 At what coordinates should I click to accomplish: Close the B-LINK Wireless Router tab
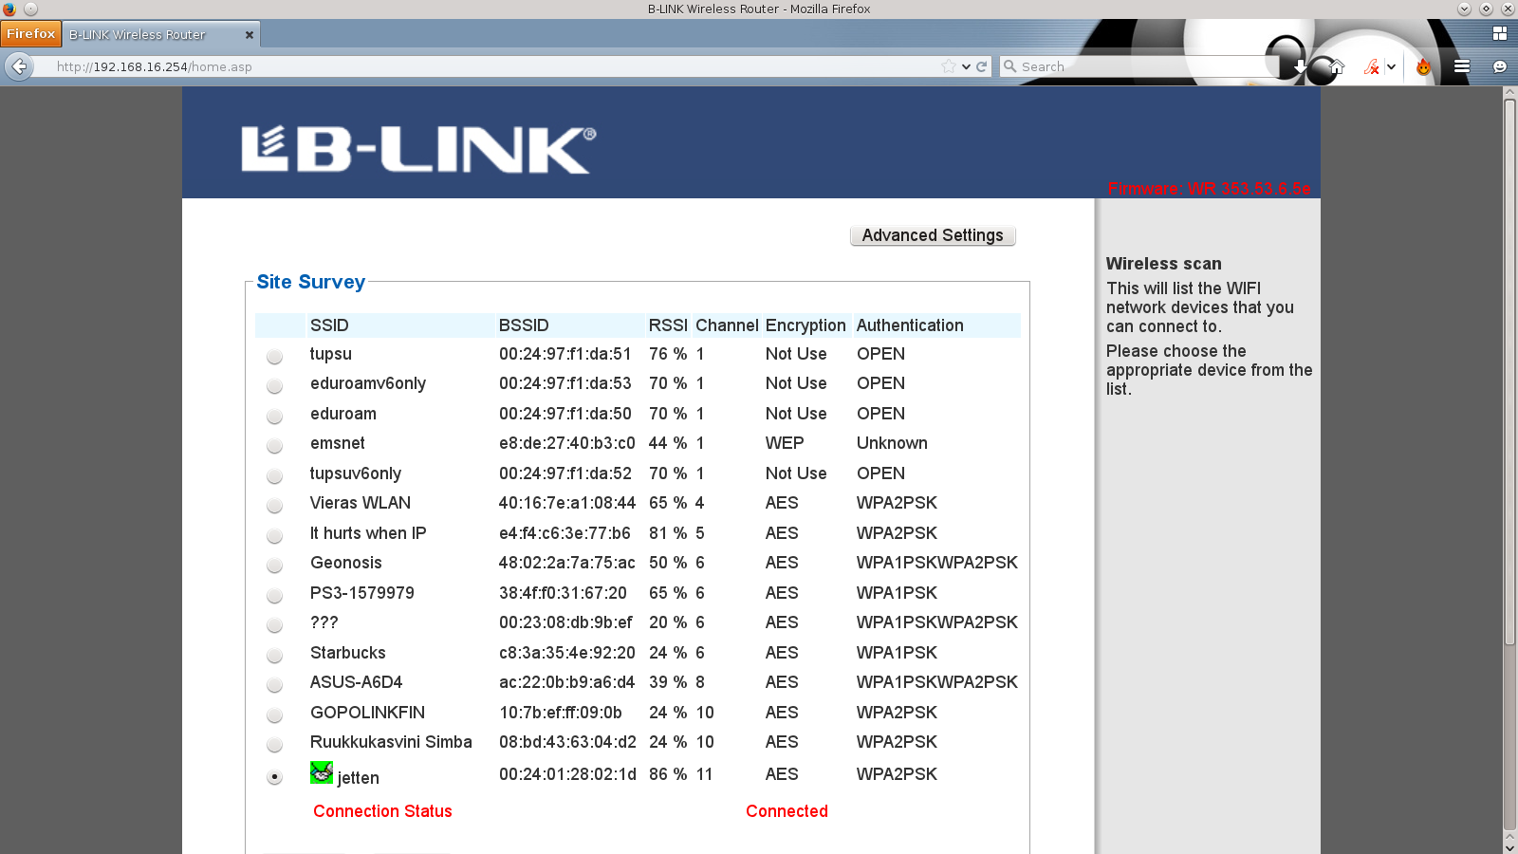point(250,35)
